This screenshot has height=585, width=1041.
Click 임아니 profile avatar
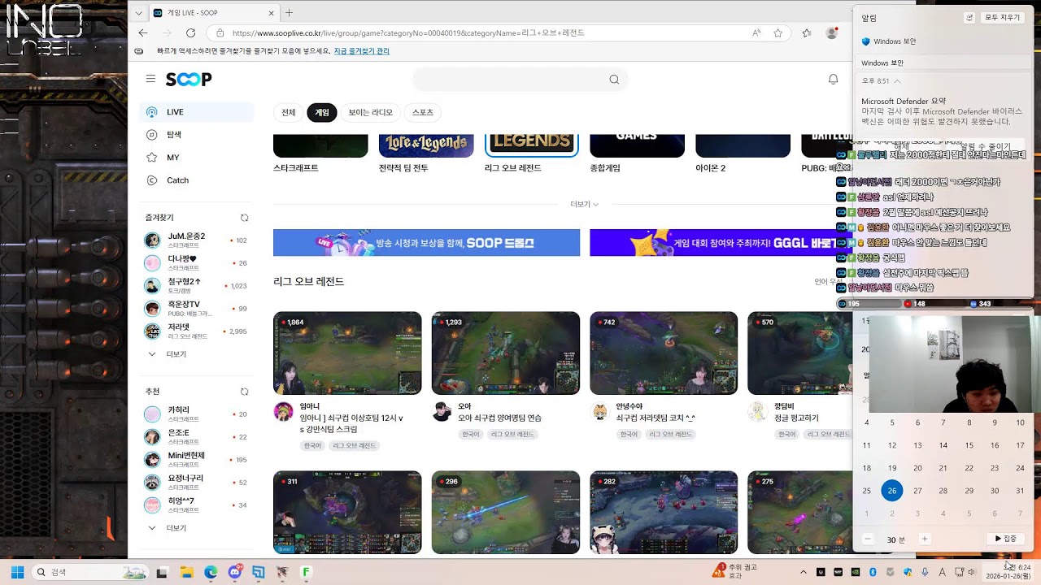283,411
